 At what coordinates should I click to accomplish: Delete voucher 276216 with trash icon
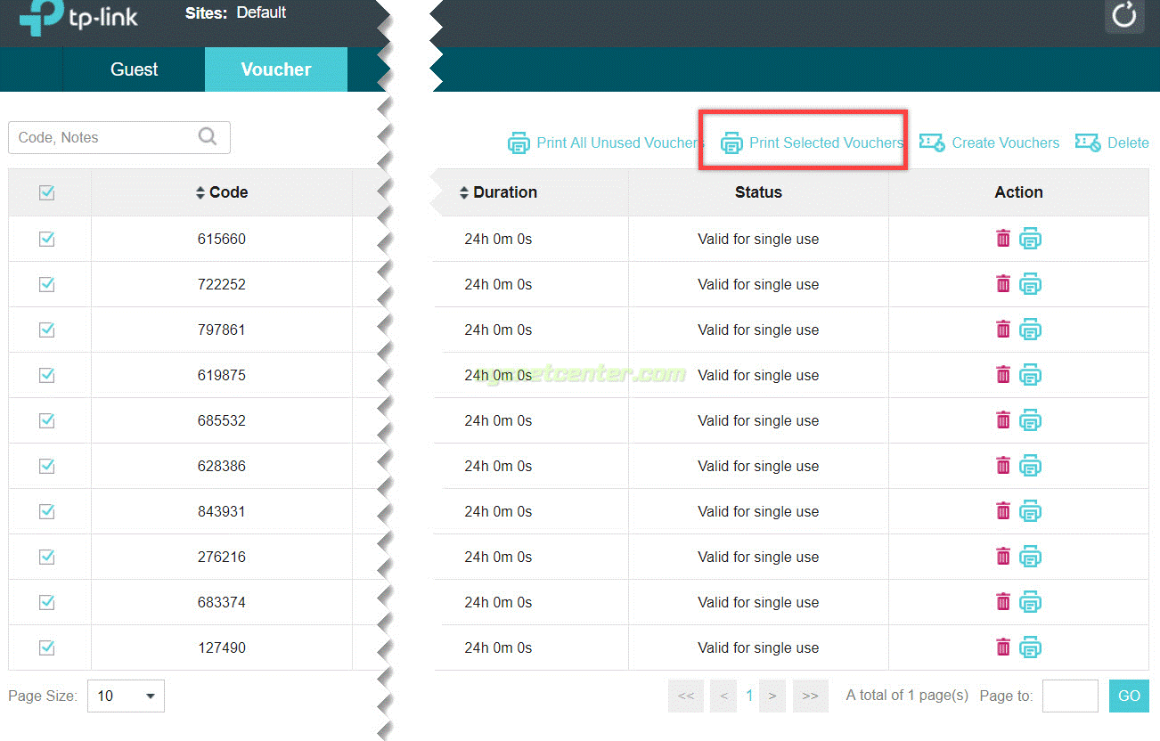(1003, 557)
